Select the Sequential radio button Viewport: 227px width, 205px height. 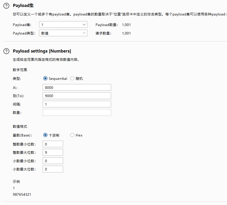(x=46, y=79)
